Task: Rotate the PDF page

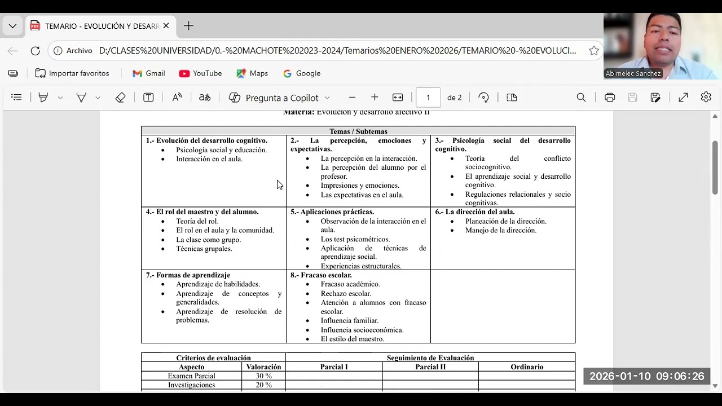Action: (x=483, y=98)
